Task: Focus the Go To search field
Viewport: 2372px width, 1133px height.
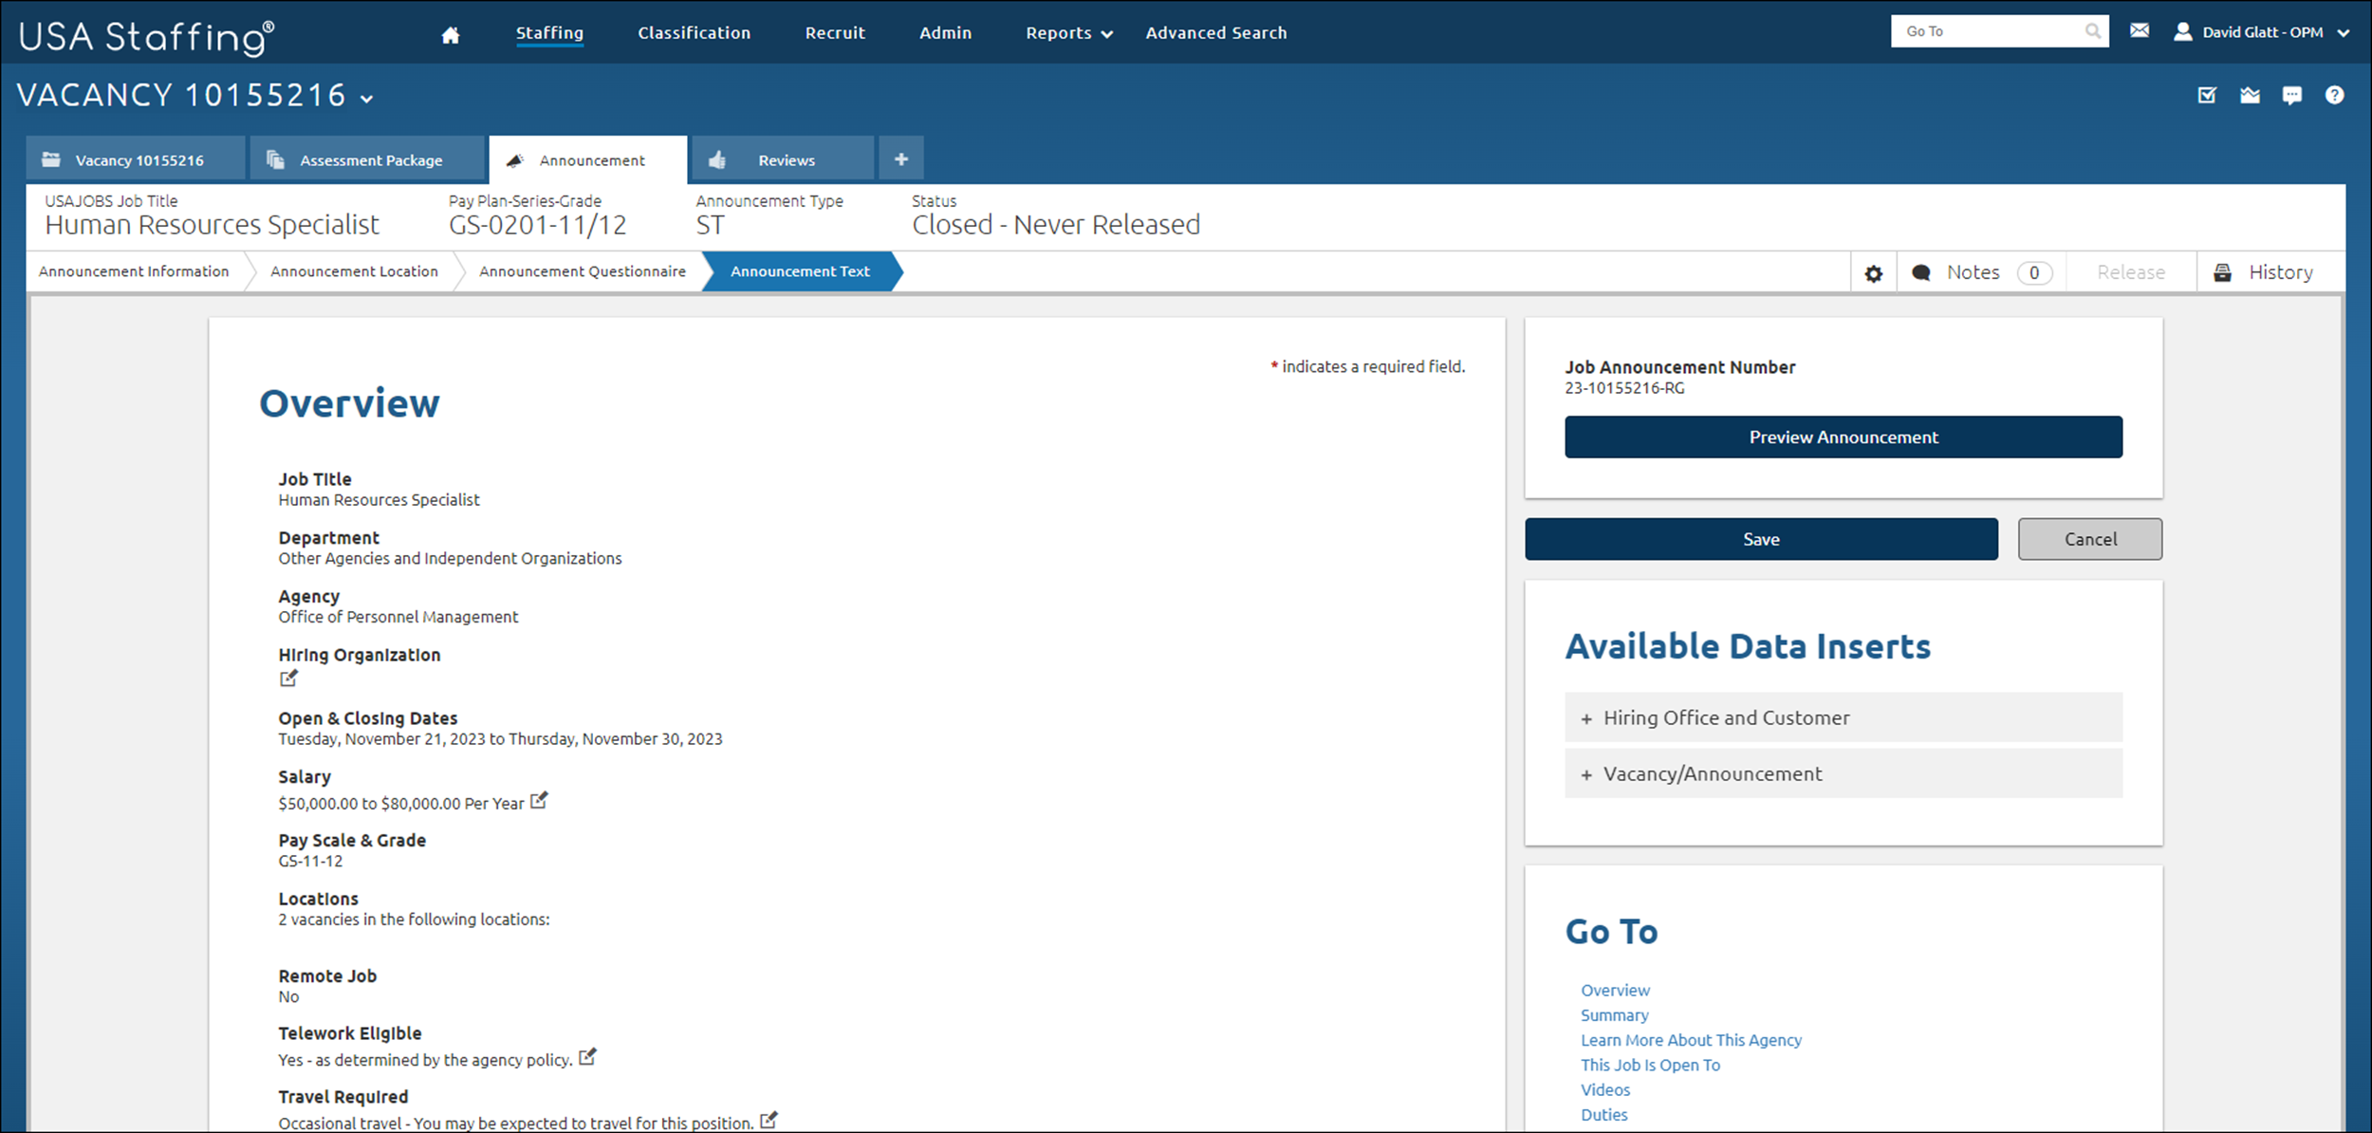Action: tap(1999, 31)
